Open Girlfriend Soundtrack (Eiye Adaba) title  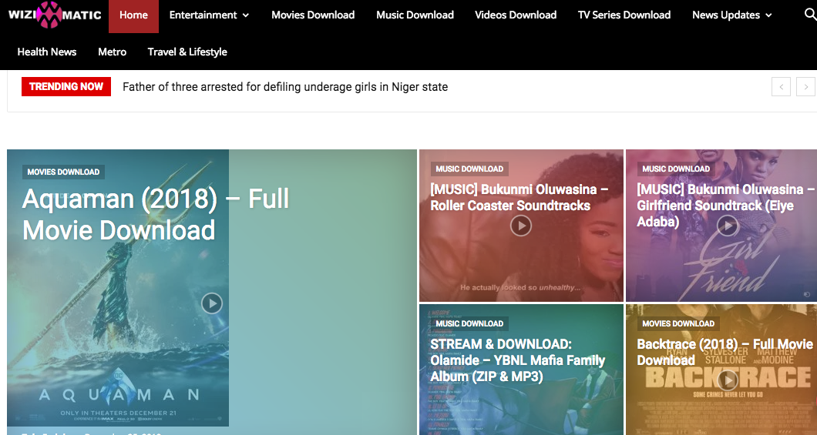pyautogui.click(x=726, y=205)
